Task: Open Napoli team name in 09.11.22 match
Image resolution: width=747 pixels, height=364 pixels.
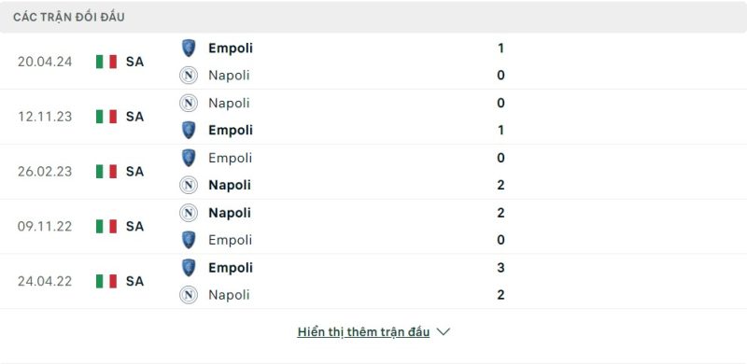Action: (230, 213)
